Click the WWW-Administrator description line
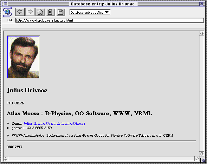 [93, 135]
